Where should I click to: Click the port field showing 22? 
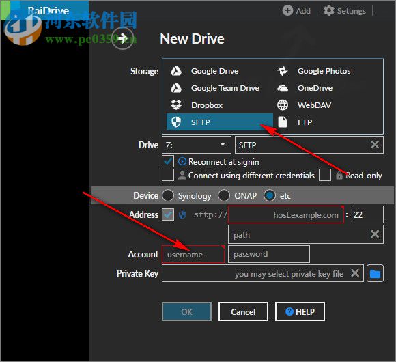point(367,214)
